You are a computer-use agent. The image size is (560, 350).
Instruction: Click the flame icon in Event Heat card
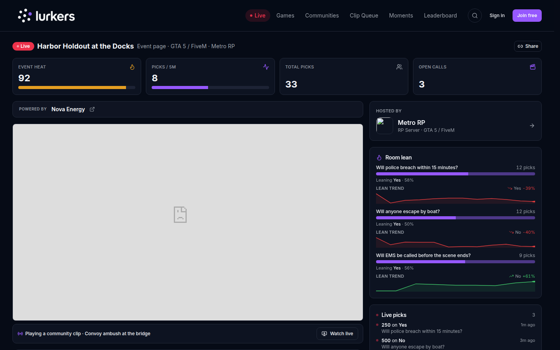pyautogui.click(x=132, y=67)
